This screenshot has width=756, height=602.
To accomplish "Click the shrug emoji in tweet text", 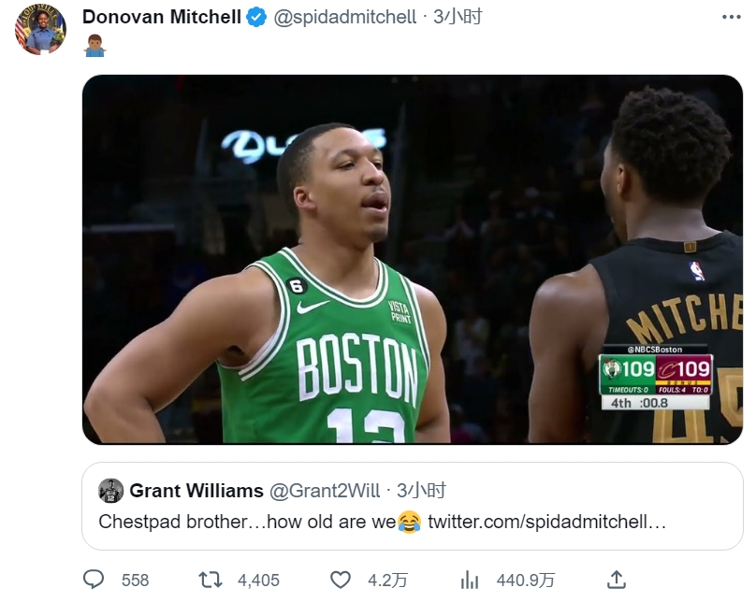I will coord(95,46).
